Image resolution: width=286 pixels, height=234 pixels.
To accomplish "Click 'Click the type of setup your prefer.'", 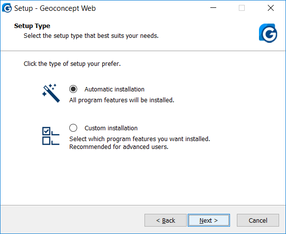I will (72, 64).
